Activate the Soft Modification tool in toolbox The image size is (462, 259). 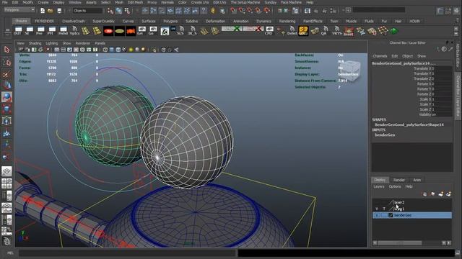[x=6, y=133]
